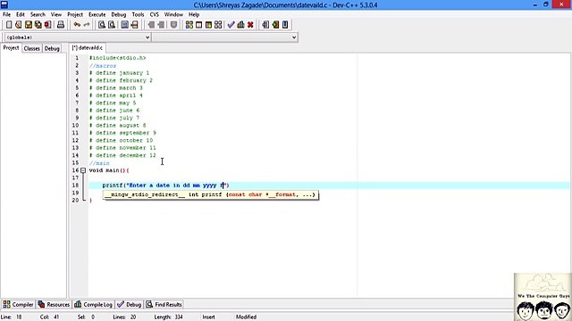The image size is (572, 321).
Task: Open the View menu
Action: pyautogui.click(x=56, y=14)
